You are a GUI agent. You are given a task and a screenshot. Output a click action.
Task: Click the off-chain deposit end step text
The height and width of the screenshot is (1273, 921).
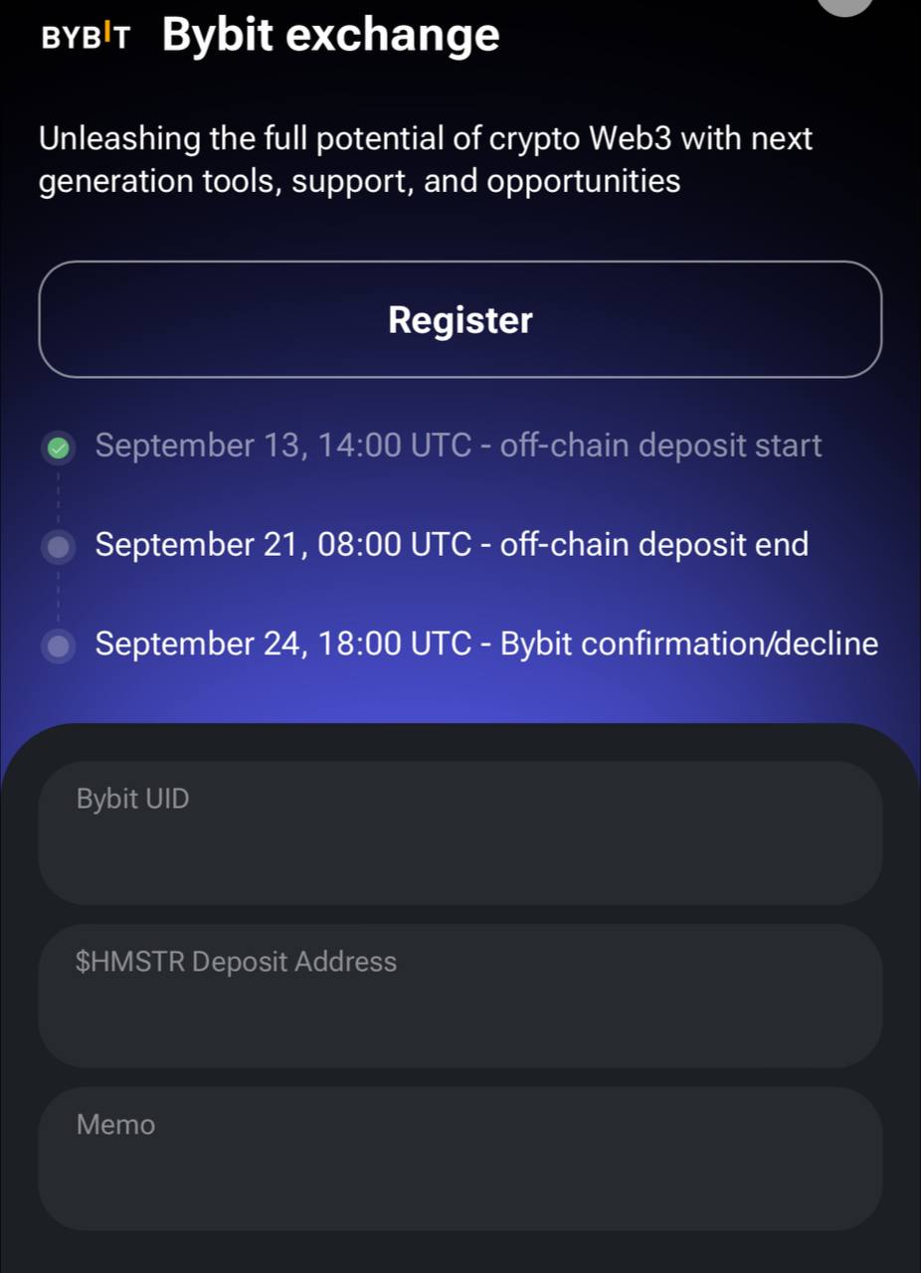pyautogui.click(x=452, y=545)
